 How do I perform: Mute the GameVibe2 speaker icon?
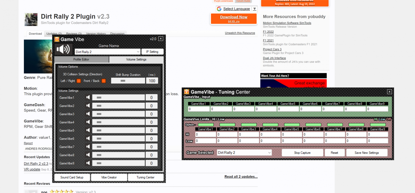click(88, 106)
